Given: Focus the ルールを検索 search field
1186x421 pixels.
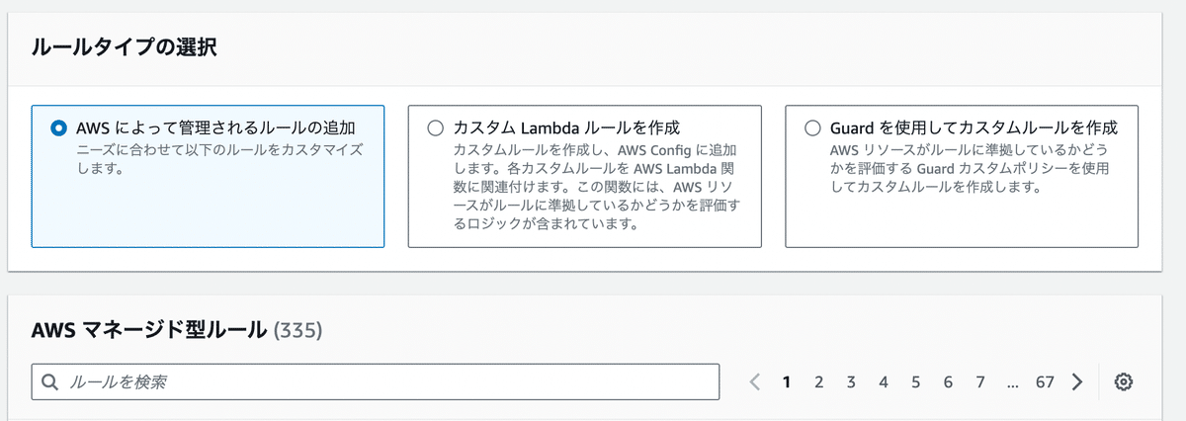Looking at the screenshot, I should point(375,382).
